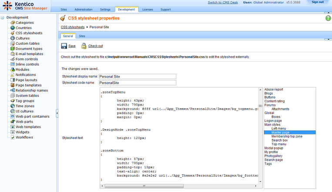The image size is (332, 192).
Task: Click the Time zones icon
Action: (13, 106)
